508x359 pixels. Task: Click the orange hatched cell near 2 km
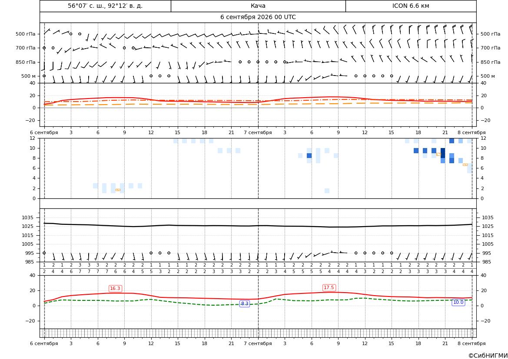click(118, 190)
